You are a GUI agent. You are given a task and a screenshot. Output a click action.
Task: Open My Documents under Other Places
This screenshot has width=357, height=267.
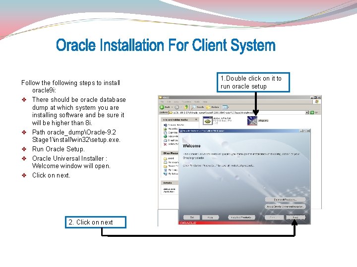[x=171, y=162]
